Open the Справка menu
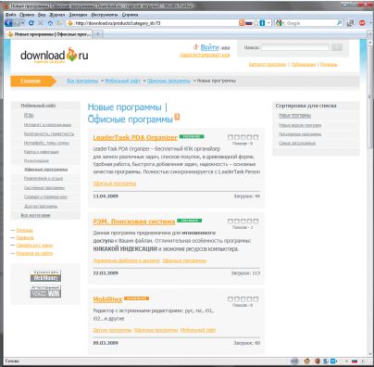The image size is (374, 367). (130, 15)
